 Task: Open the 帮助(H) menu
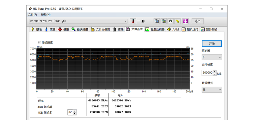tap(46, 15)
